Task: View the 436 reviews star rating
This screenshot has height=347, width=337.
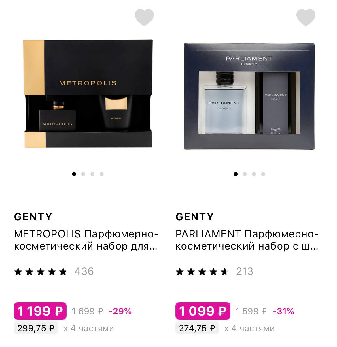Action: [54, 271]
